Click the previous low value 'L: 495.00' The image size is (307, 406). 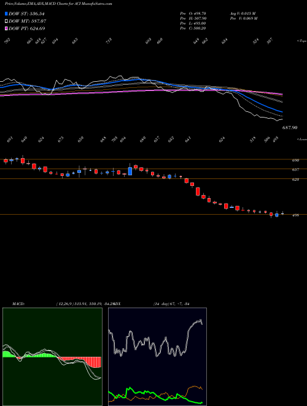click(x=196, y=23)
